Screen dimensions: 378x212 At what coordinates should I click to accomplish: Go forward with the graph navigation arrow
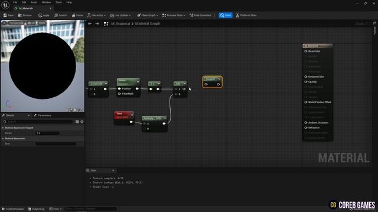coord(97,24)
